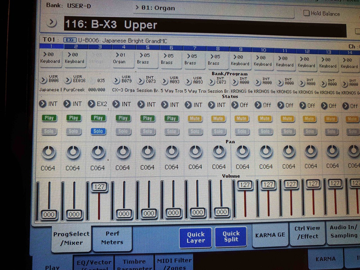Open timbre 4 program select popup (USR B079)
The image size is (360, 270).
[116, 81]
